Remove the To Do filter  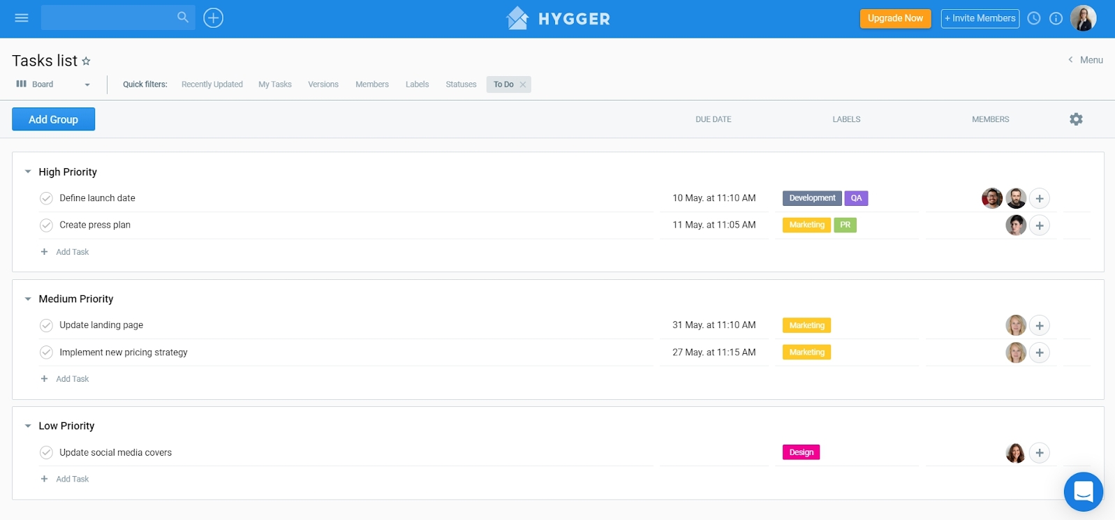click(x=523, y=84)
